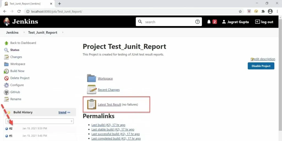Image resolution: width=282 pixels, height=141 pixels.
Task: Clear the build filter with the x
Action: [72, 121]
